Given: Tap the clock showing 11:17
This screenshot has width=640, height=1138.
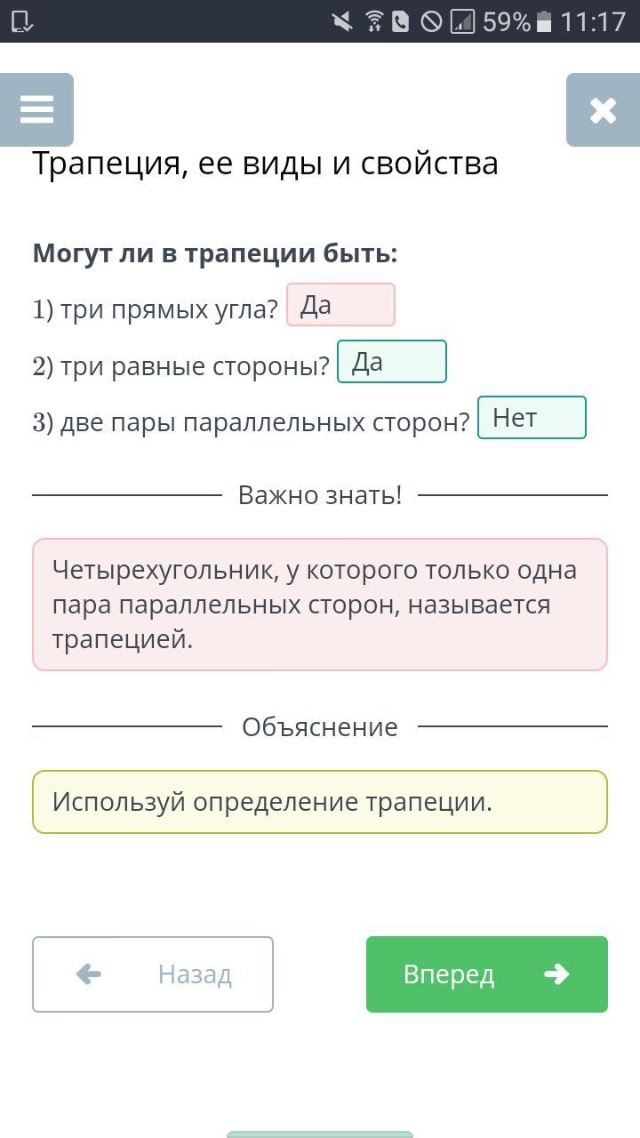Looking at the screenshot, I should point(593,21).
